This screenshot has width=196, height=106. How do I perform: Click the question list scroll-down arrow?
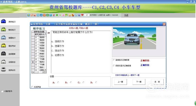pyautogui.click(x=45, y=70)
